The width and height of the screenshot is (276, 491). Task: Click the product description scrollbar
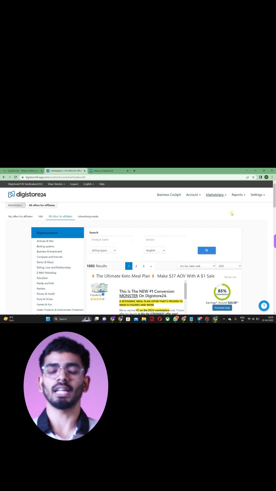click(x=185, y=291)
